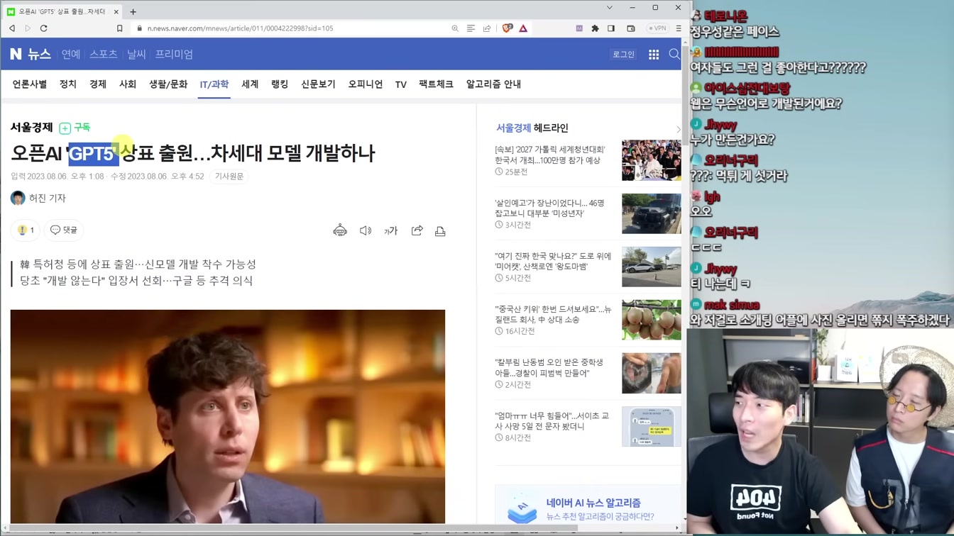Select the 경제 tab
This screenshot has width=954, height=536.
click(98, 84)
